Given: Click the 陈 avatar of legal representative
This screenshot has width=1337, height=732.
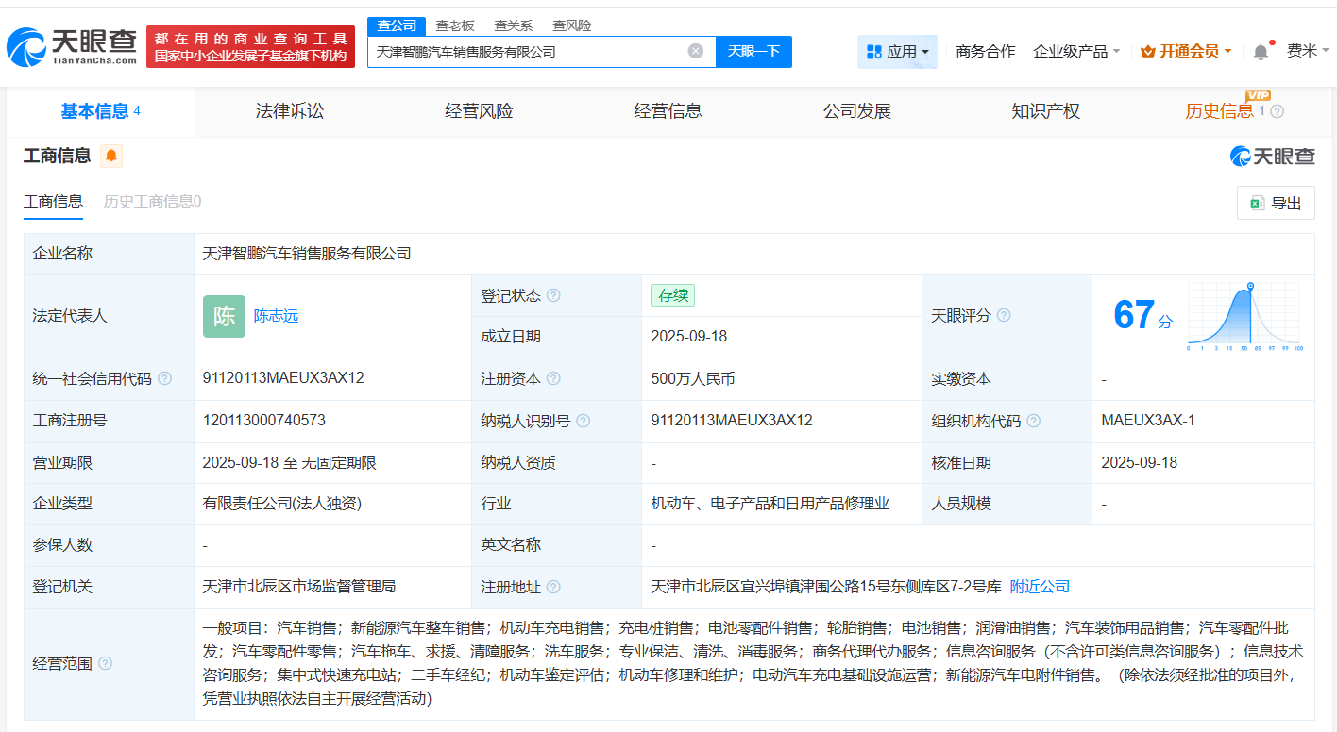Looking at the screenshot, I should [224, 316].
